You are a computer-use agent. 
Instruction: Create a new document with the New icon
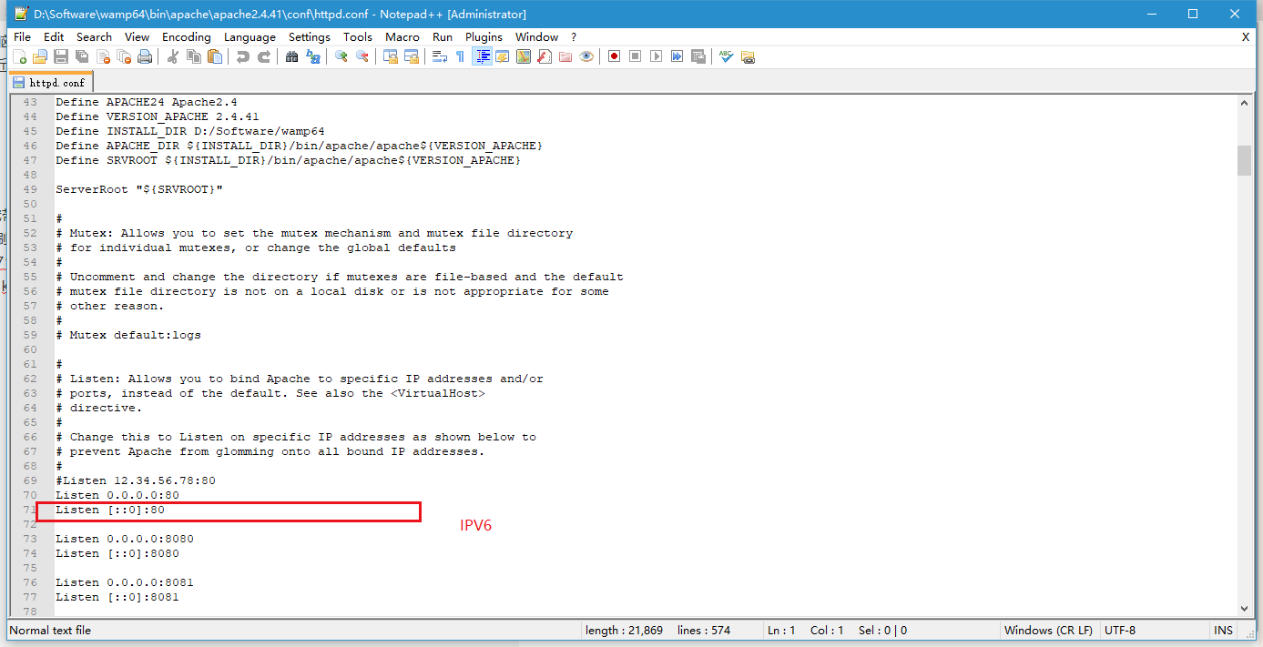20,56
